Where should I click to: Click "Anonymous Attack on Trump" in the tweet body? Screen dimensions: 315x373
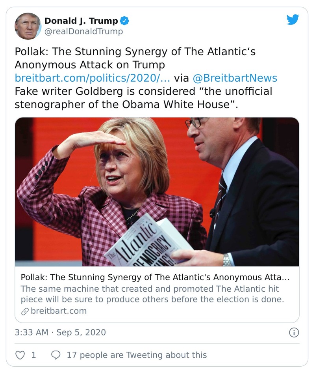(x=90, y=64)
